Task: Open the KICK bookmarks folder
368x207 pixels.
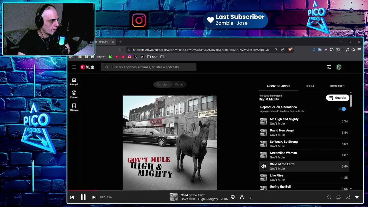Action: pos(152,57)
